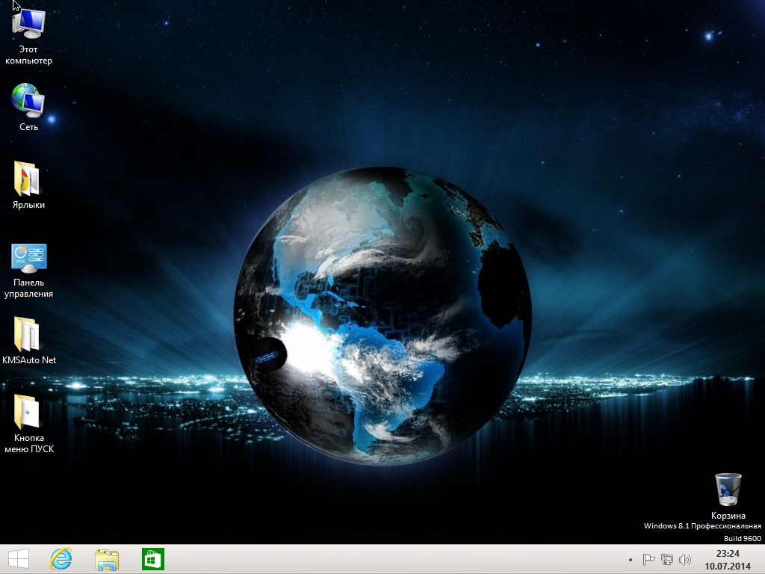Screen dimensions: 765x574
Task: Select the KMSAuto Net folder
Action: coord(29,340)
